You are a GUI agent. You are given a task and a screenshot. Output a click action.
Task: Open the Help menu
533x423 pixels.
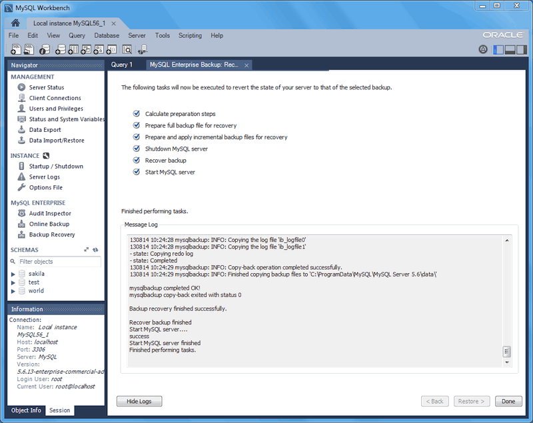pyautogui.click(x=217, y=35)
